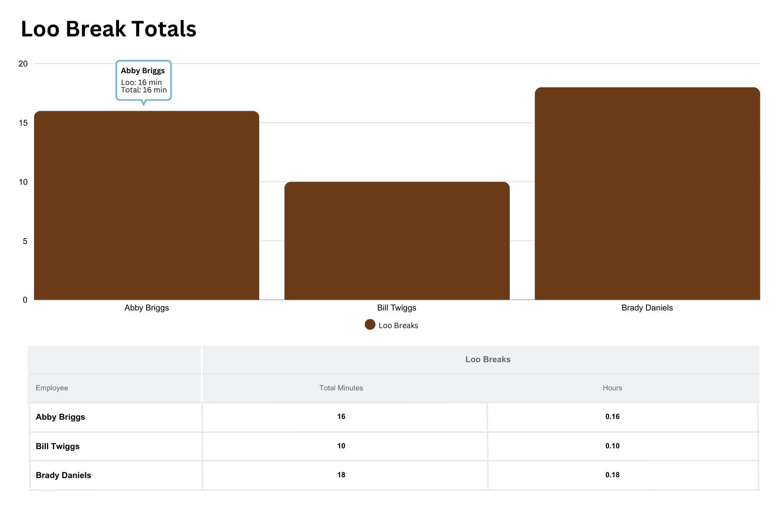The height and width of the screenshot is (509, 783).
Task: Click the Brady Daniels axis label
Action: click(x=646, y=308)
